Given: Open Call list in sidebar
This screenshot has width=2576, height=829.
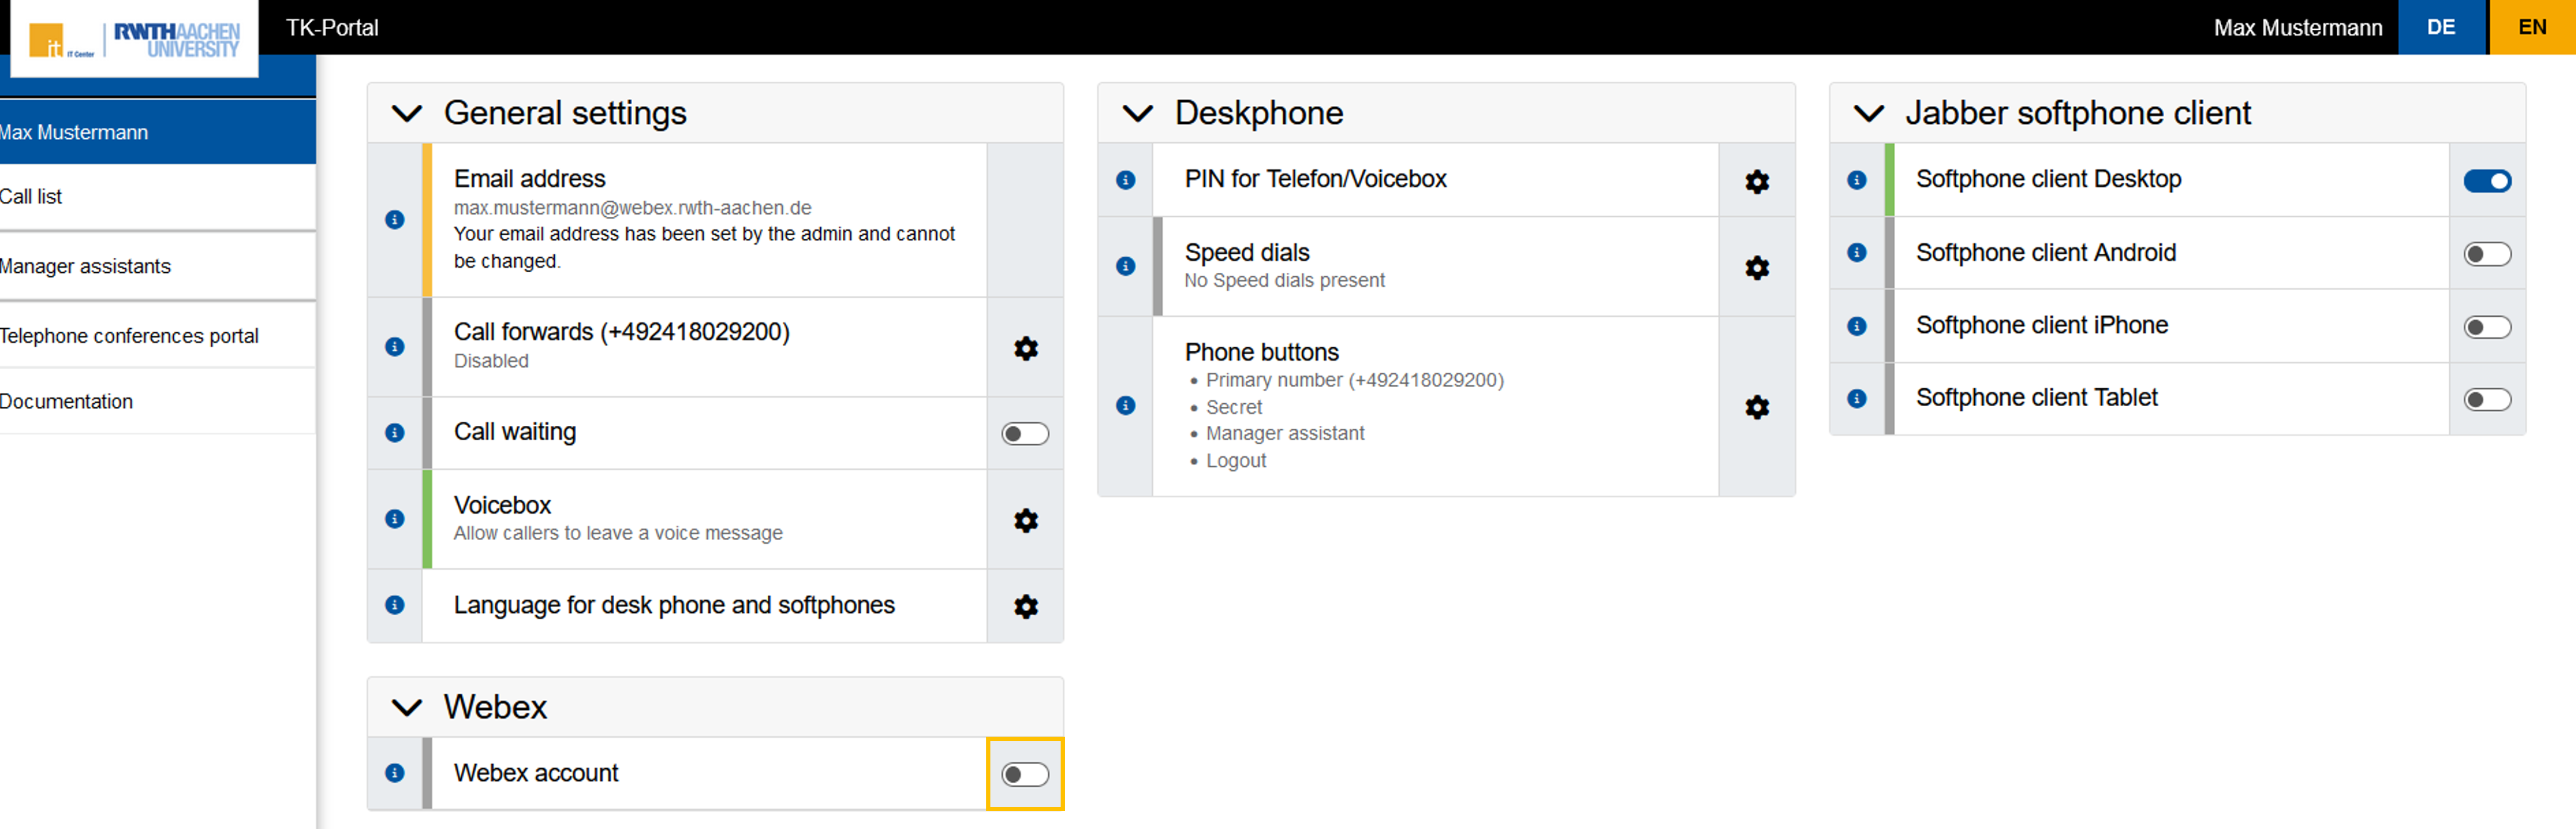Looking at the screenshot, I should (x=31, y=197).
